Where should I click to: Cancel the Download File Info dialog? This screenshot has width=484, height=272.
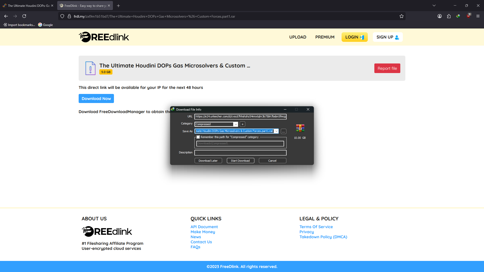[273, 161]
